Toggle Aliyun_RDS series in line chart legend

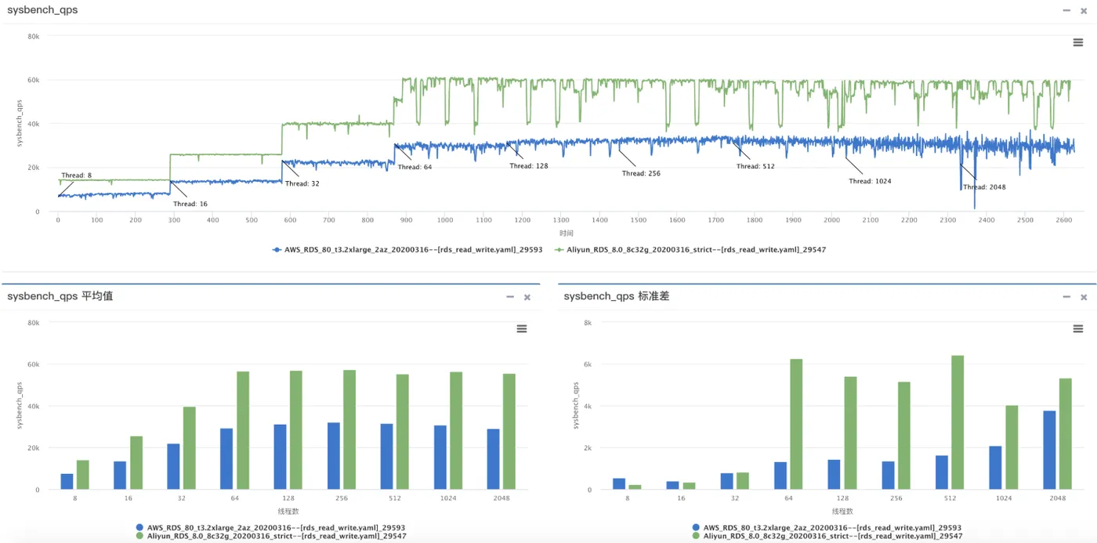(x=690, y=249)
